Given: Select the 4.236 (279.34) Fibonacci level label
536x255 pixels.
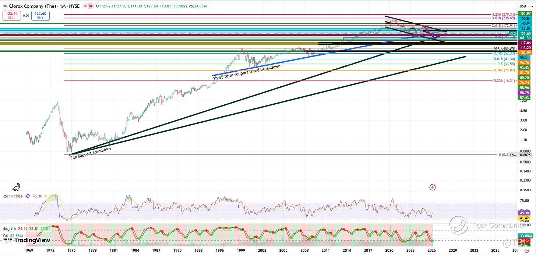Looking at the screenshot, I should (504, 14).
